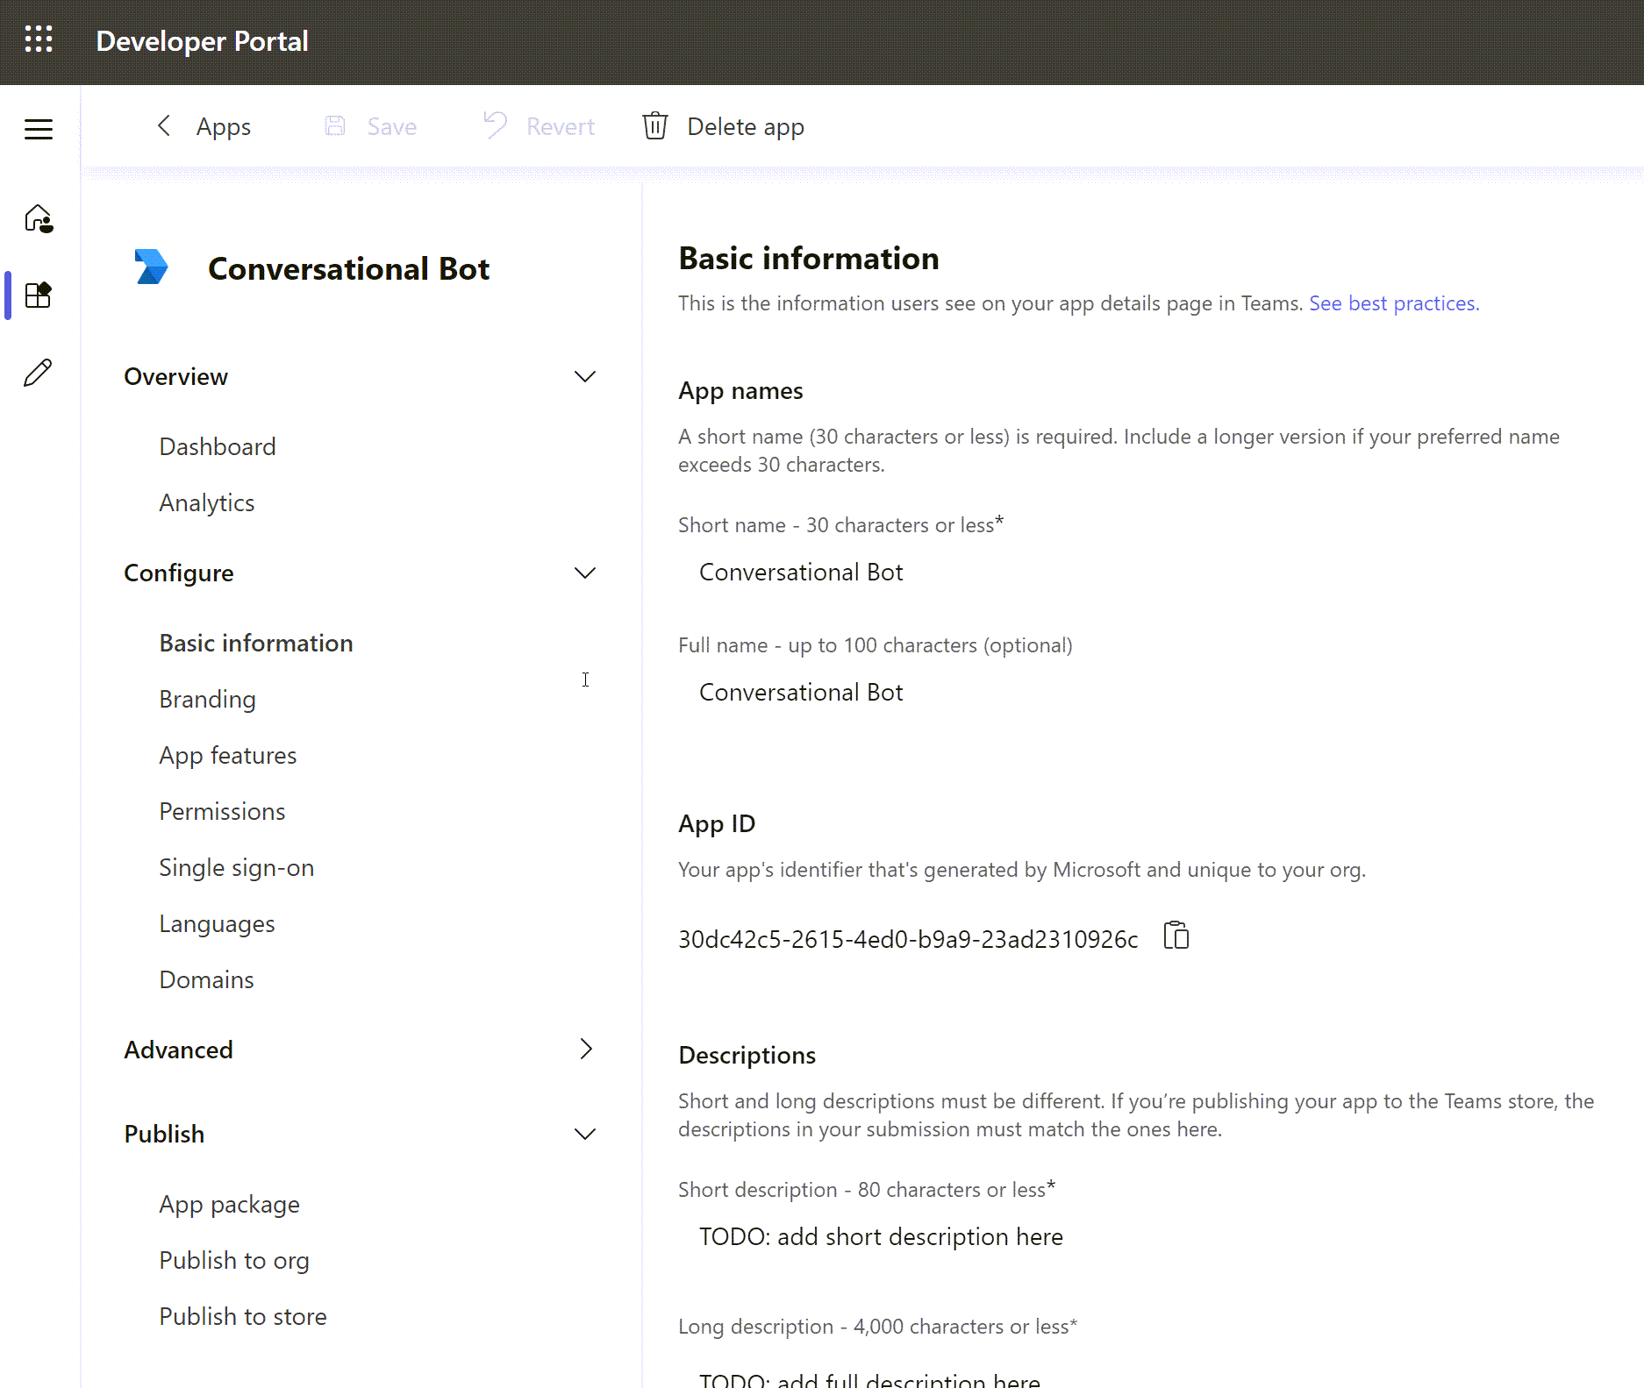Click into the Short description field
This screenshot has width=1644, height=1388.
pyautogui.click(x=1140, y=1236)
